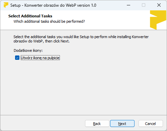
Task: Click the bottom bar left of Back
Action: point(43,124)
